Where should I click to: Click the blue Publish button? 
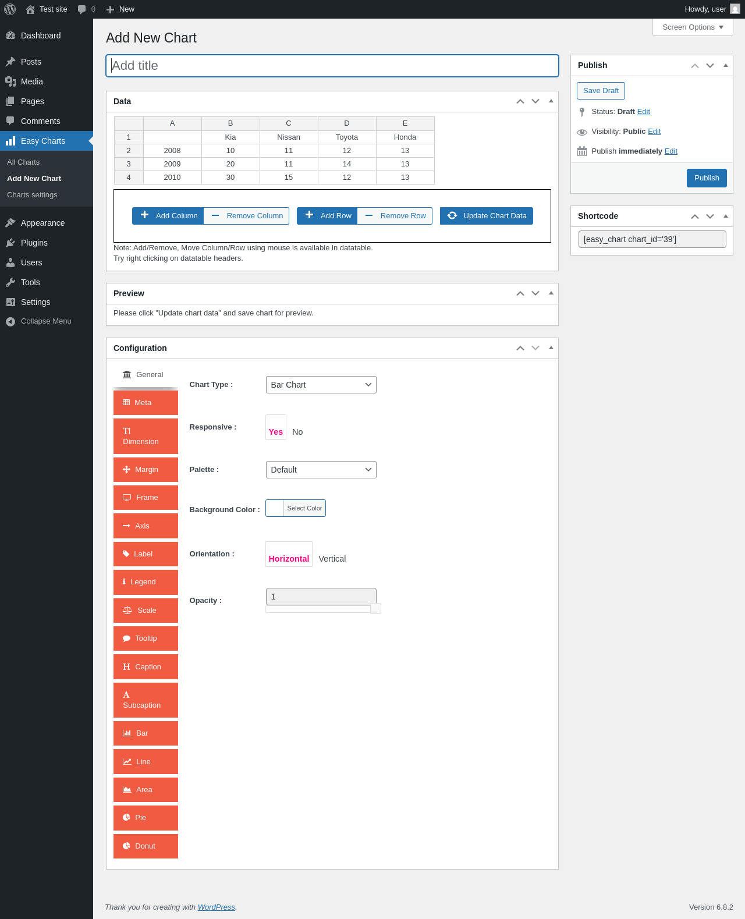click(x=707, y=178)
